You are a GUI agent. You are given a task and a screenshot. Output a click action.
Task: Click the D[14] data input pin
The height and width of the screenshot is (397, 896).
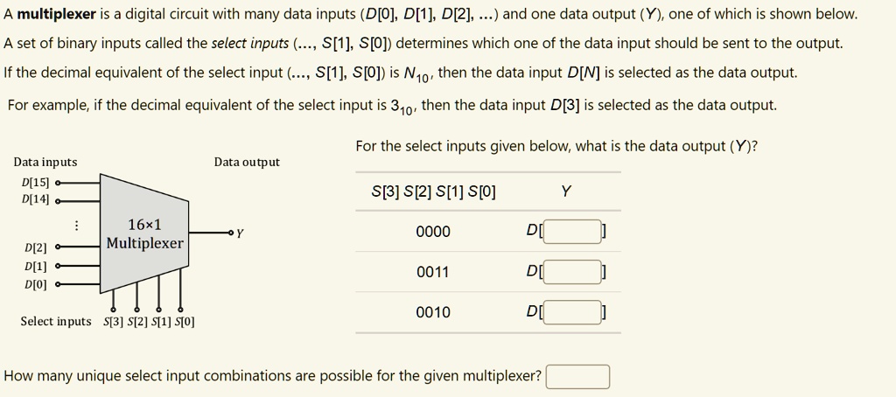(x=57, y=201)
